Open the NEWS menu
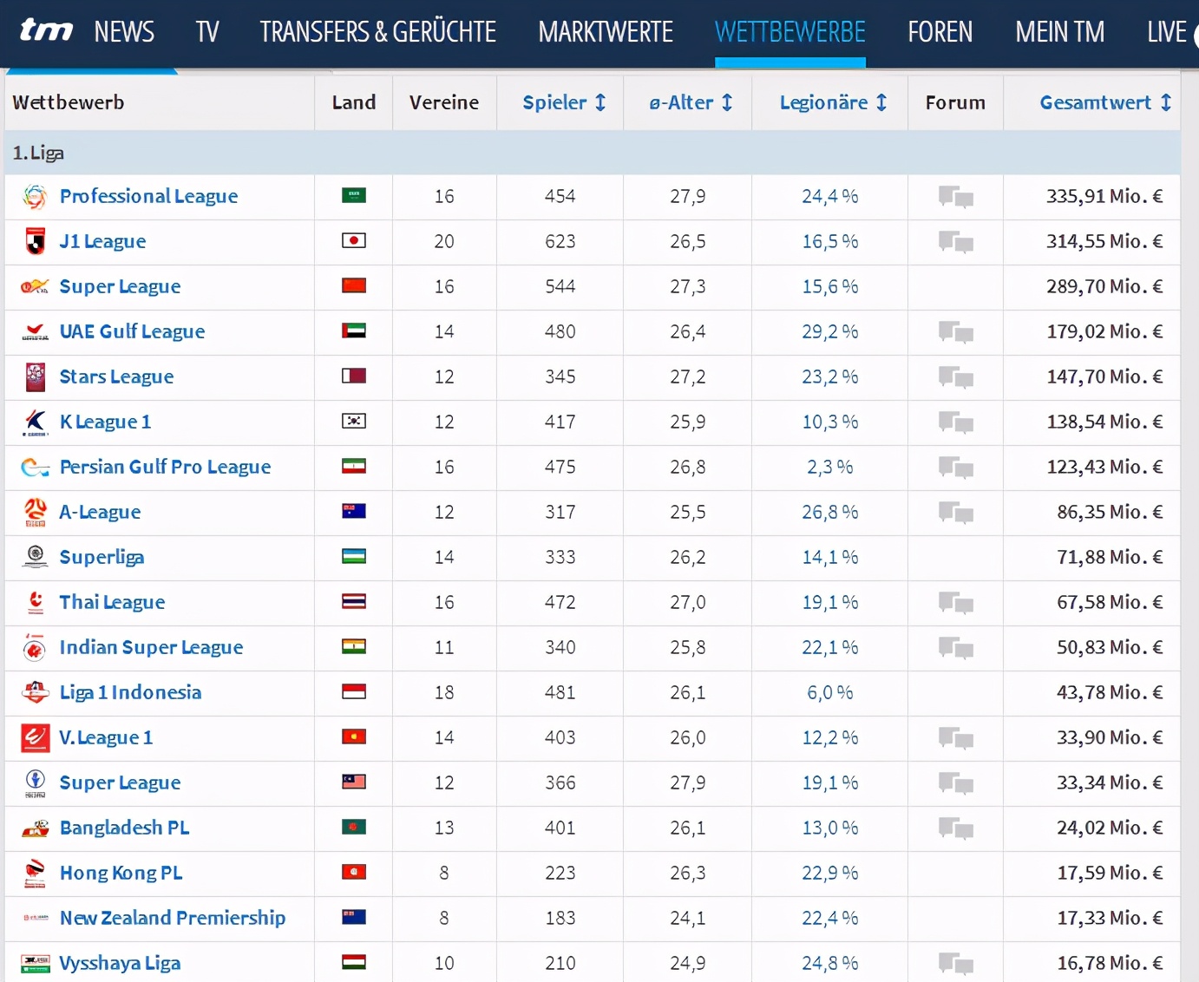The image size is (1199, 982). click(x=124, y=32)
